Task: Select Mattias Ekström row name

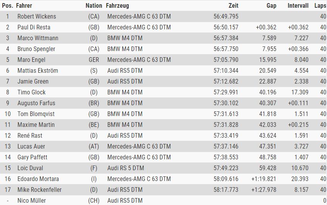Action: [38, 70]
